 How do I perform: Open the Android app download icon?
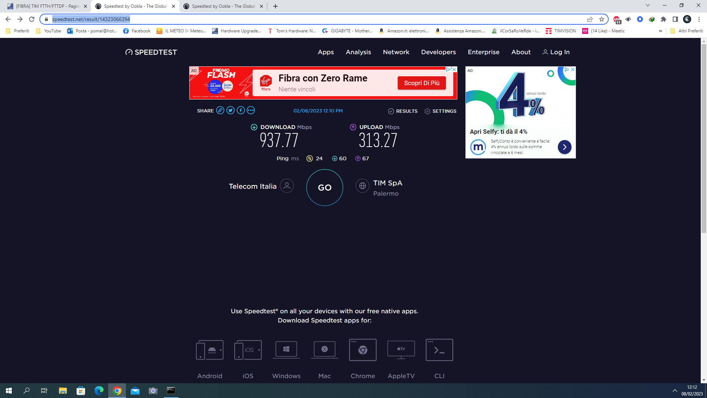[210, 350]
